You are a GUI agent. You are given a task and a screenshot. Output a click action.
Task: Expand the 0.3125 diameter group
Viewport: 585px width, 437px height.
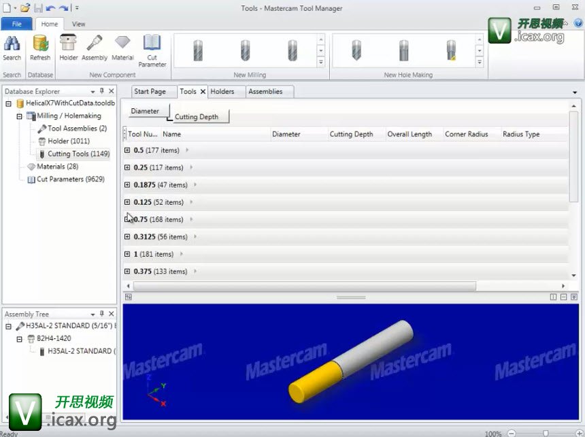(127, 237)
